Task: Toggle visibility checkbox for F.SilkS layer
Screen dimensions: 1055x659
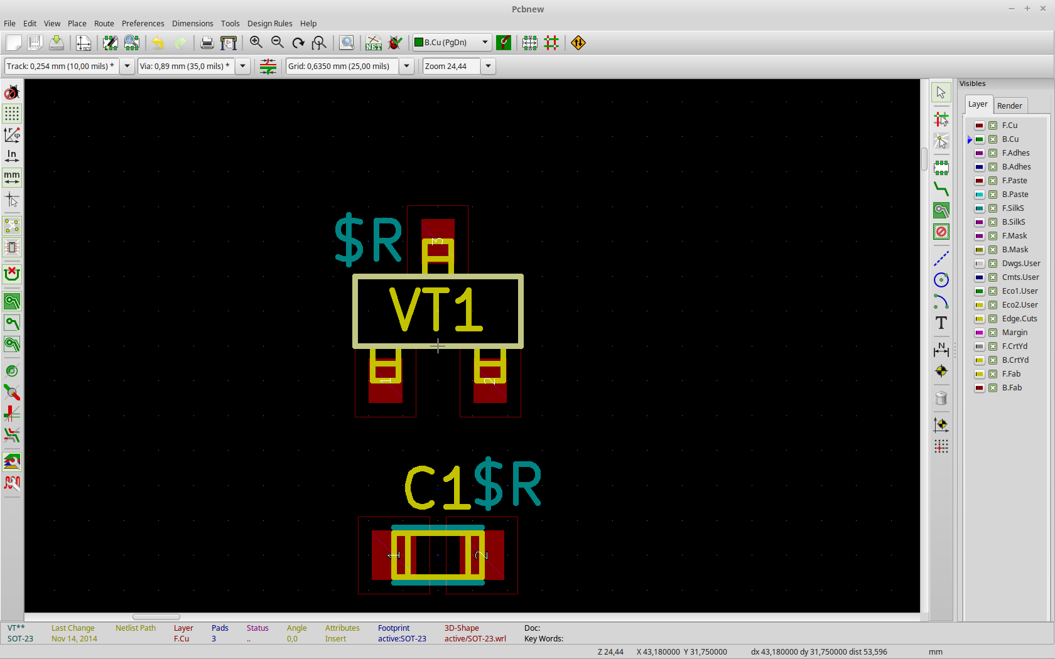Action: [993, 208]
